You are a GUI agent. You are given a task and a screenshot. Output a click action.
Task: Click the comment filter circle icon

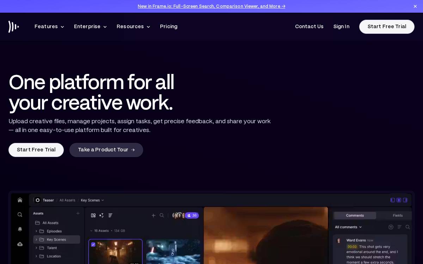391,227
